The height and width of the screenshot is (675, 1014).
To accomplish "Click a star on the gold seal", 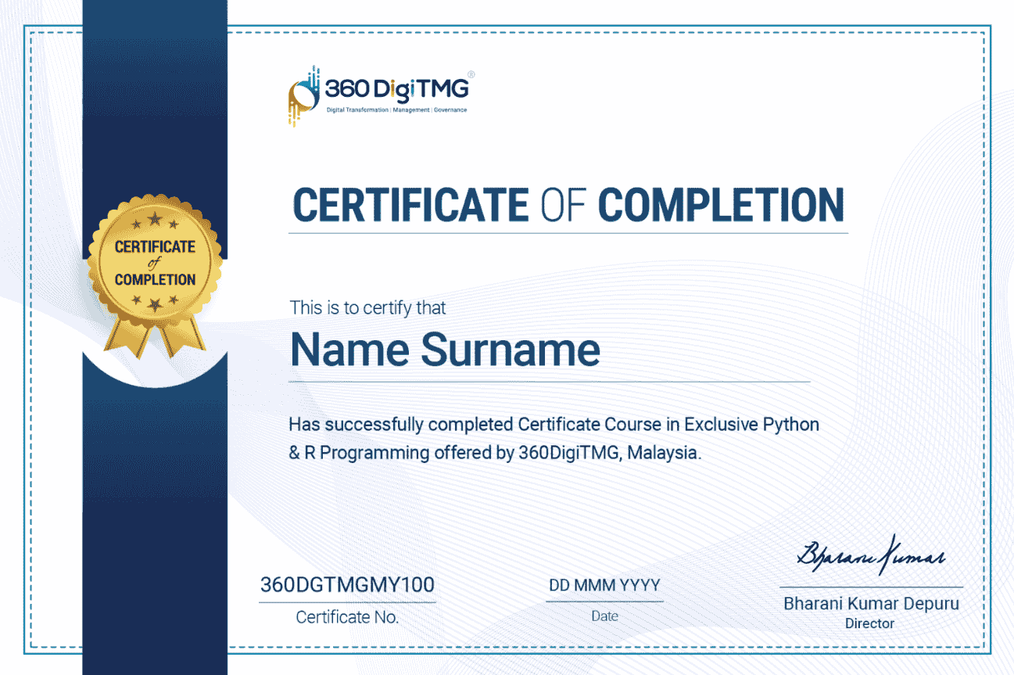I will pos(153,221).
